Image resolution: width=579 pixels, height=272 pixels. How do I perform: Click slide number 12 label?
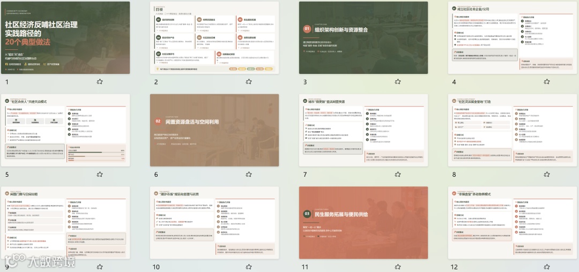tap(455, 267)
